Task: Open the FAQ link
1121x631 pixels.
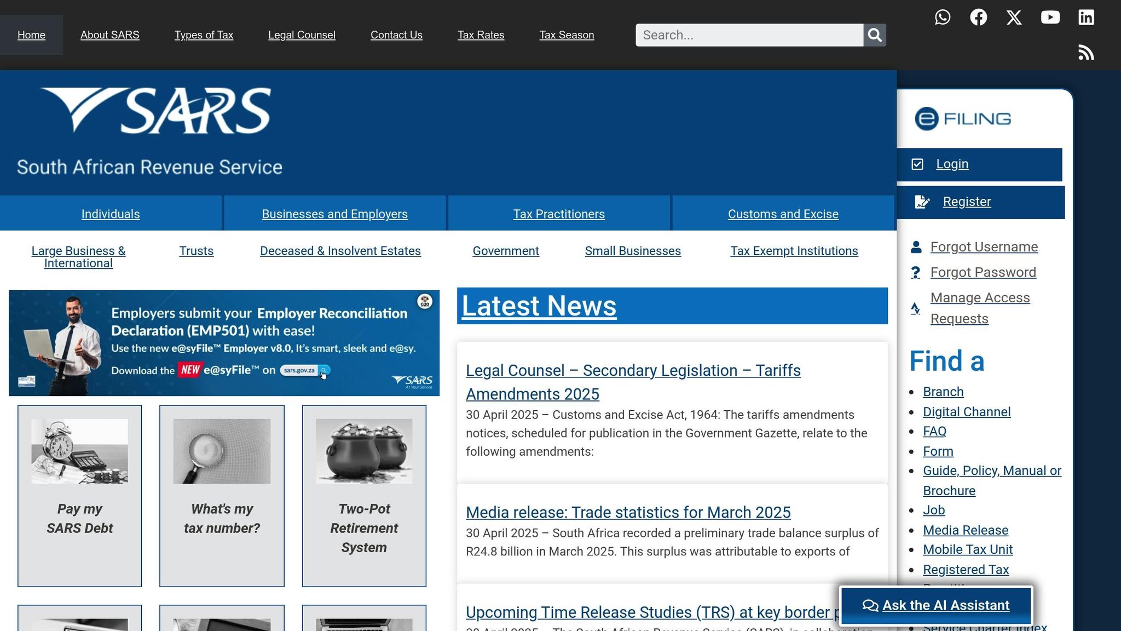Action: click(x=934, y=431)
